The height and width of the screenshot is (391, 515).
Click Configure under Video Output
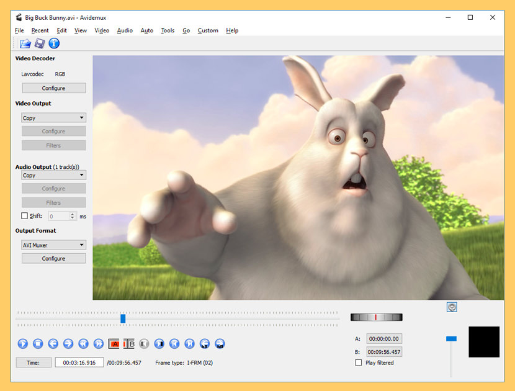click(54, 131)
